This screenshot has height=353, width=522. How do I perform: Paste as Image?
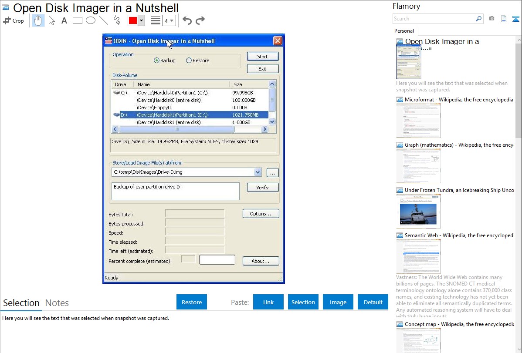[338, 302]
